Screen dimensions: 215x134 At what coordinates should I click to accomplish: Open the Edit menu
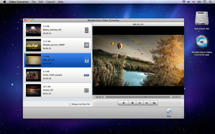(x=41, y=2)
